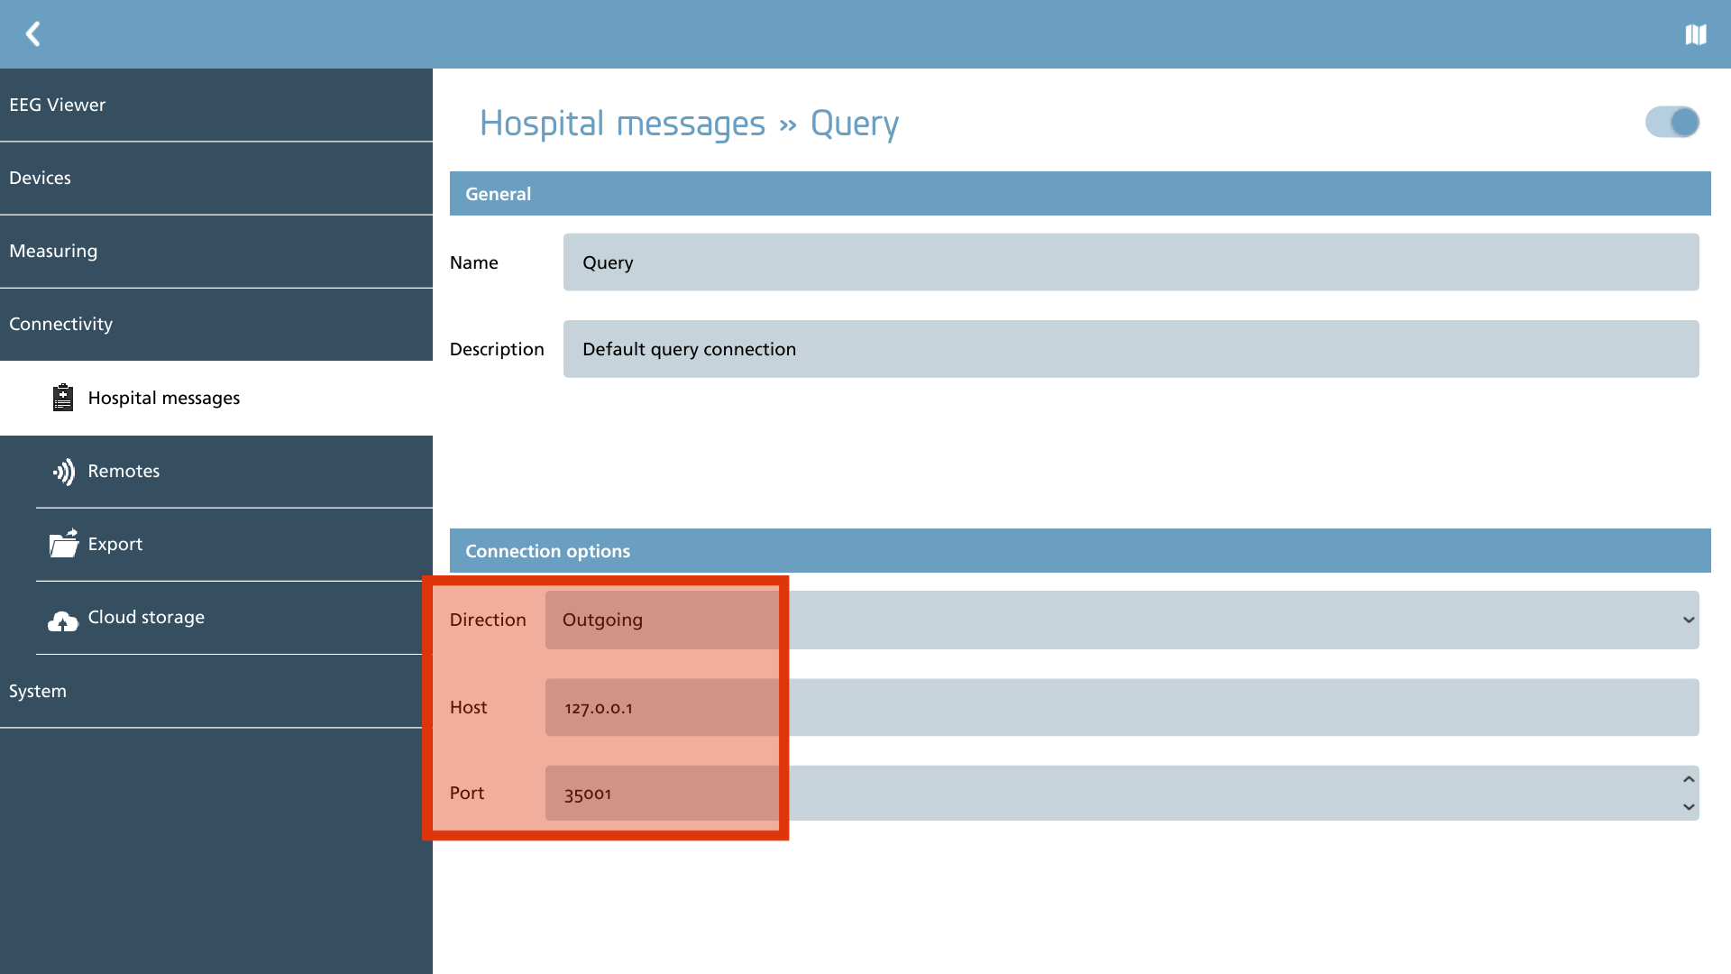
Task: Click the Name label
Action: 473,262
